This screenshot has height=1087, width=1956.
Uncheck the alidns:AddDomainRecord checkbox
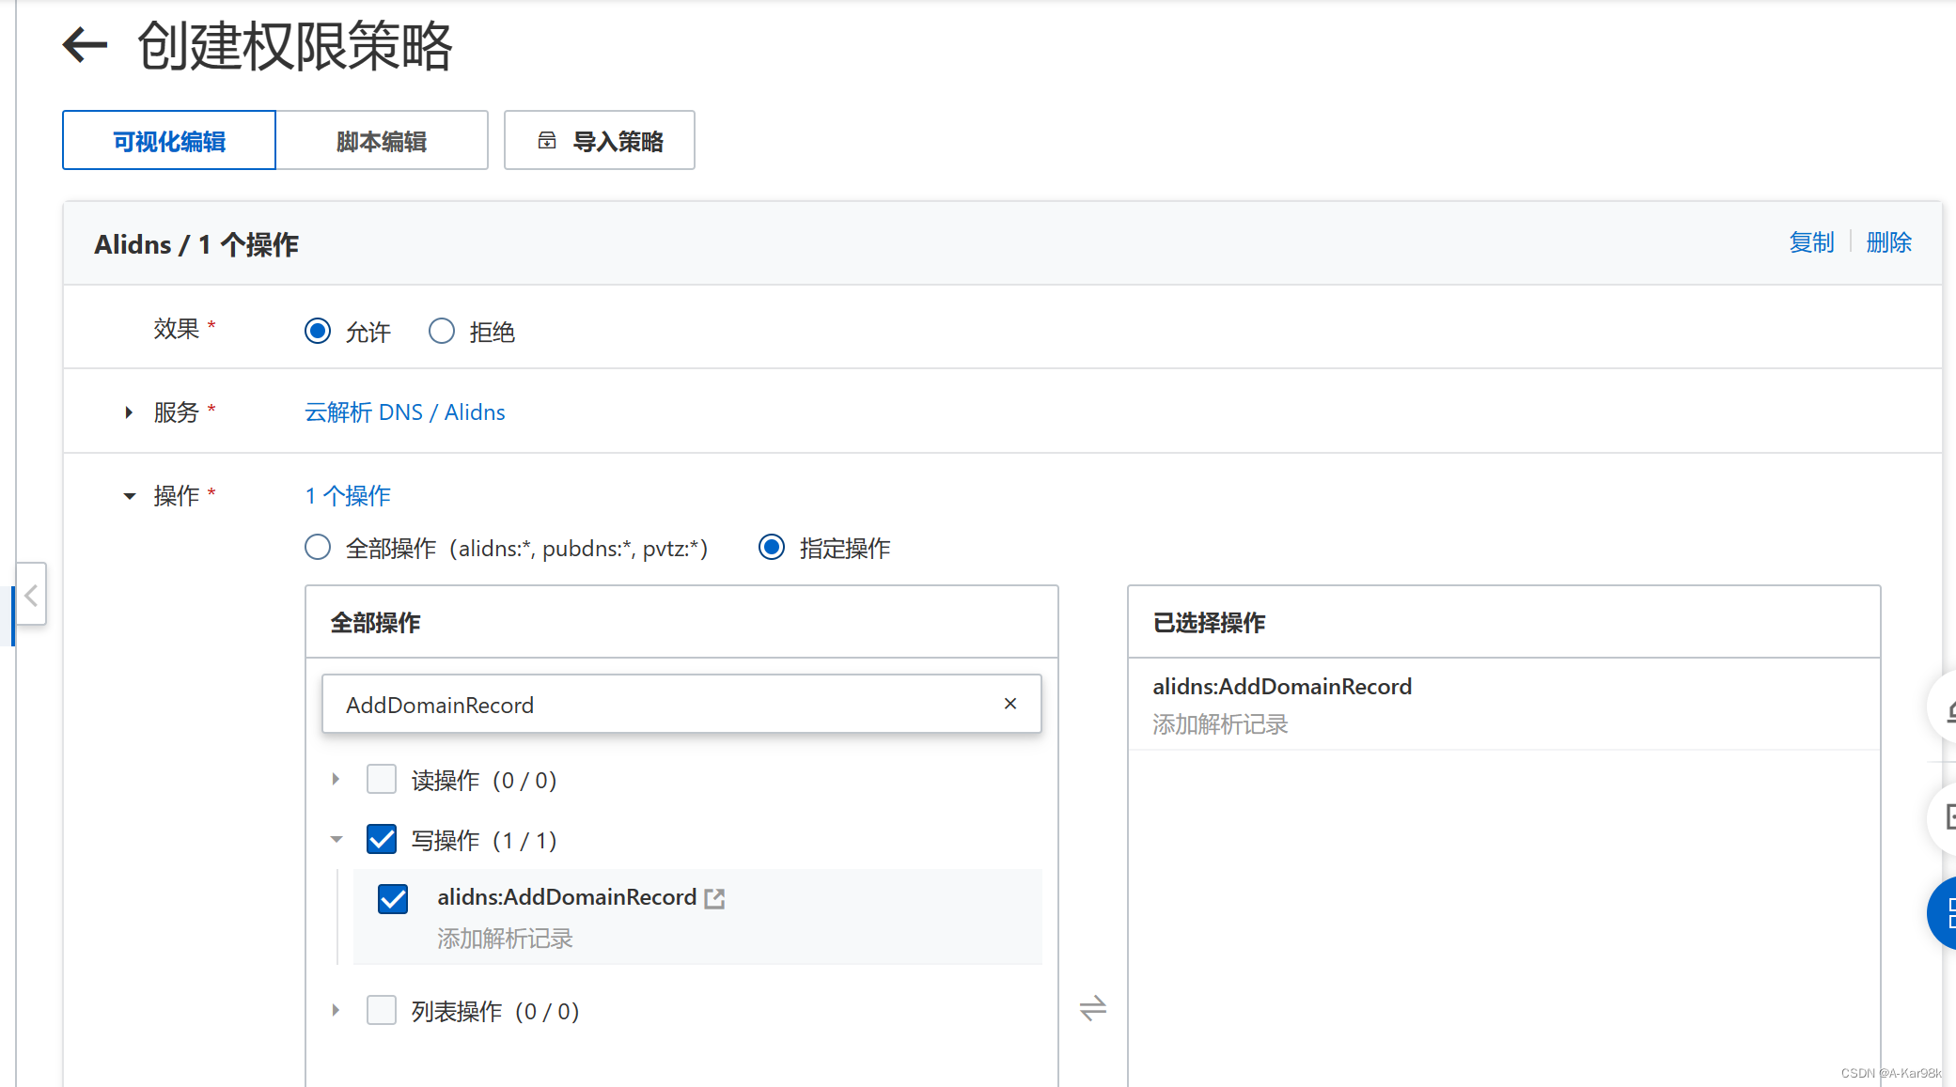click(393, 899)
